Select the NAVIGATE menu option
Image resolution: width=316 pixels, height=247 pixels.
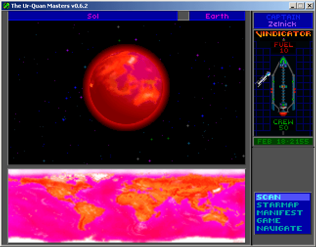click(279, 229)
